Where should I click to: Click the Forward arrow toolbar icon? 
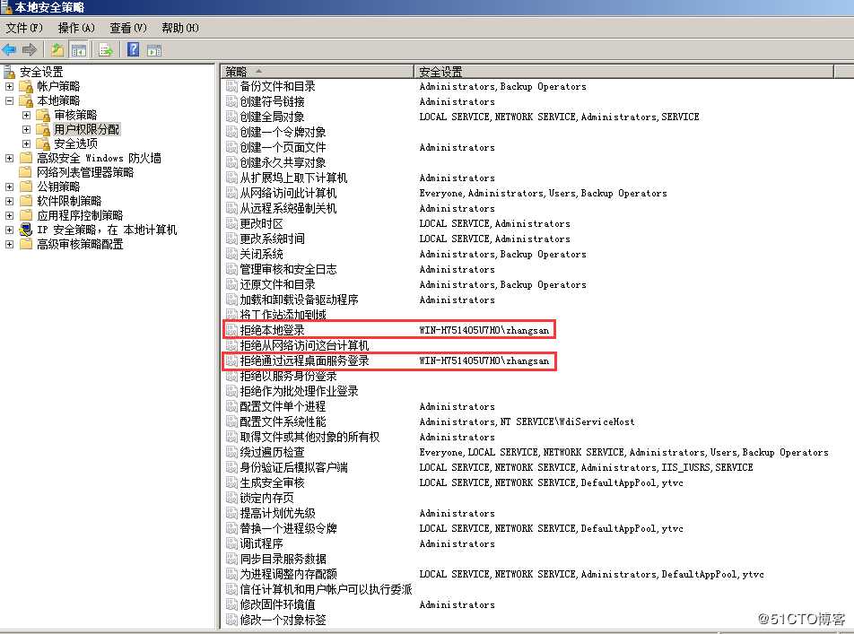pos(30,50)
